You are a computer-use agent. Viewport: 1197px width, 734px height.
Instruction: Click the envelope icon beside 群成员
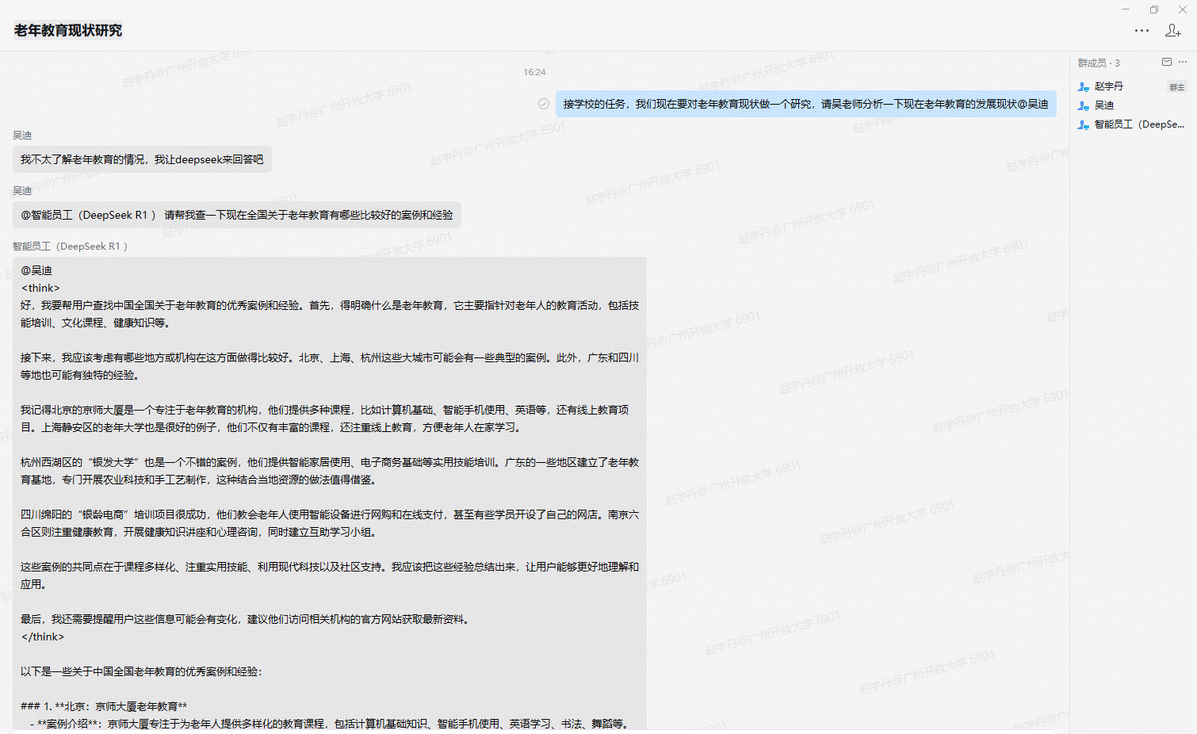(x=1166, y=62)
